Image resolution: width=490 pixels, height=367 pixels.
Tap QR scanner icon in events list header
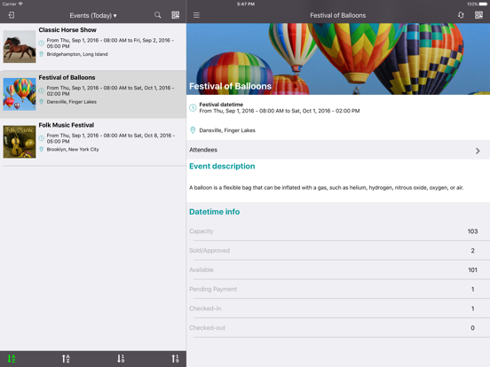point(175,15)
